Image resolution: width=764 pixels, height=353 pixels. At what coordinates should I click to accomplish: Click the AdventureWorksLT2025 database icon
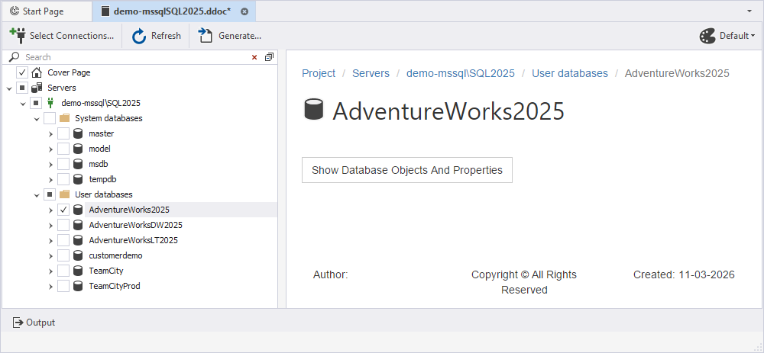pos(78,240)
